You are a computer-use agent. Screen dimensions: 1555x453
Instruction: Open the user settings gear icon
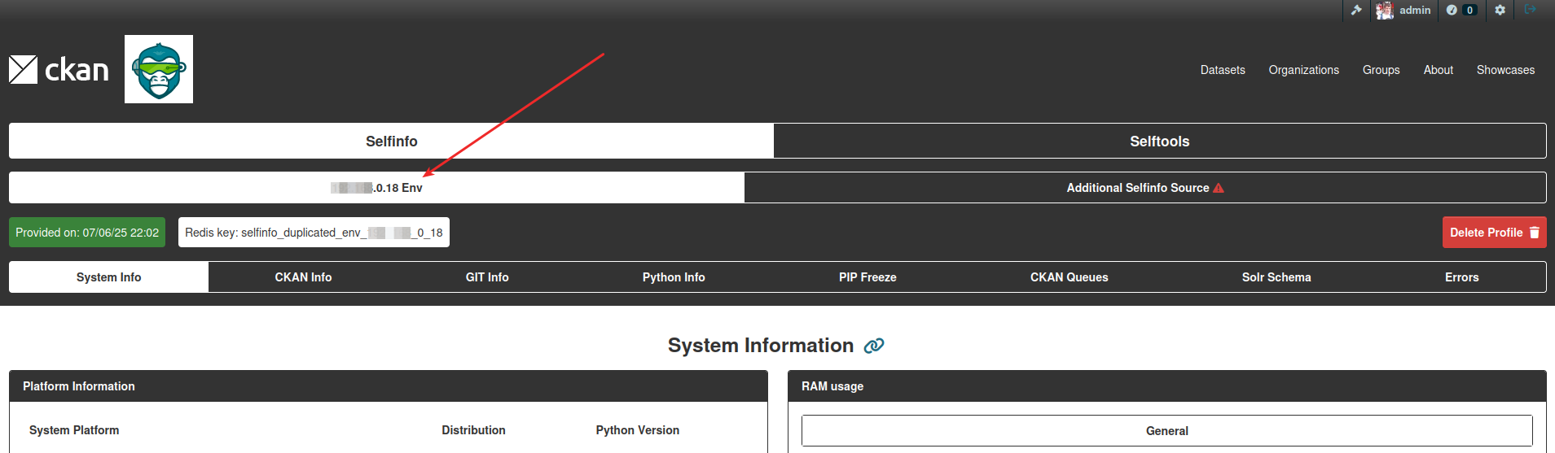(x=1500, y=11)
